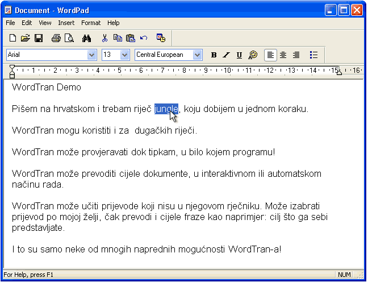Image resolution: width=368 pixels, height=282 pixels.
Task: Open the Edit menu
Action: (x=27, y=23)
